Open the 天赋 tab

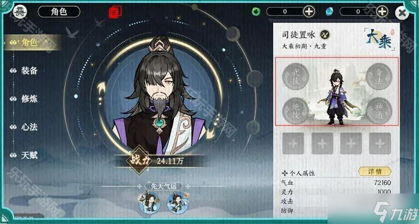click(x=29, y=155)
